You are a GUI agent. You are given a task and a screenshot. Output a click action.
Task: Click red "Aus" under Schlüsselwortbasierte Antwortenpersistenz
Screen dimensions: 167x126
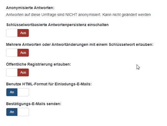coord(23,33)
